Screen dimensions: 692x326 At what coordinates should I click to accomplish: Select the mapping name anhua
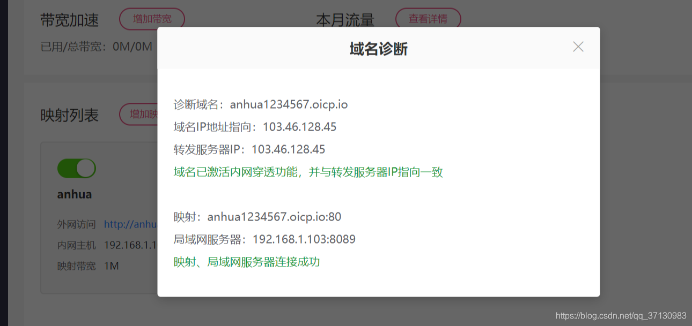pos(75,194)
